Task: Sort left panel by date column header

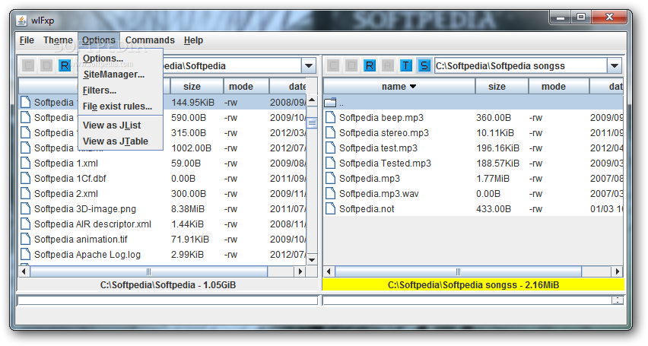Action: point(288,87)
